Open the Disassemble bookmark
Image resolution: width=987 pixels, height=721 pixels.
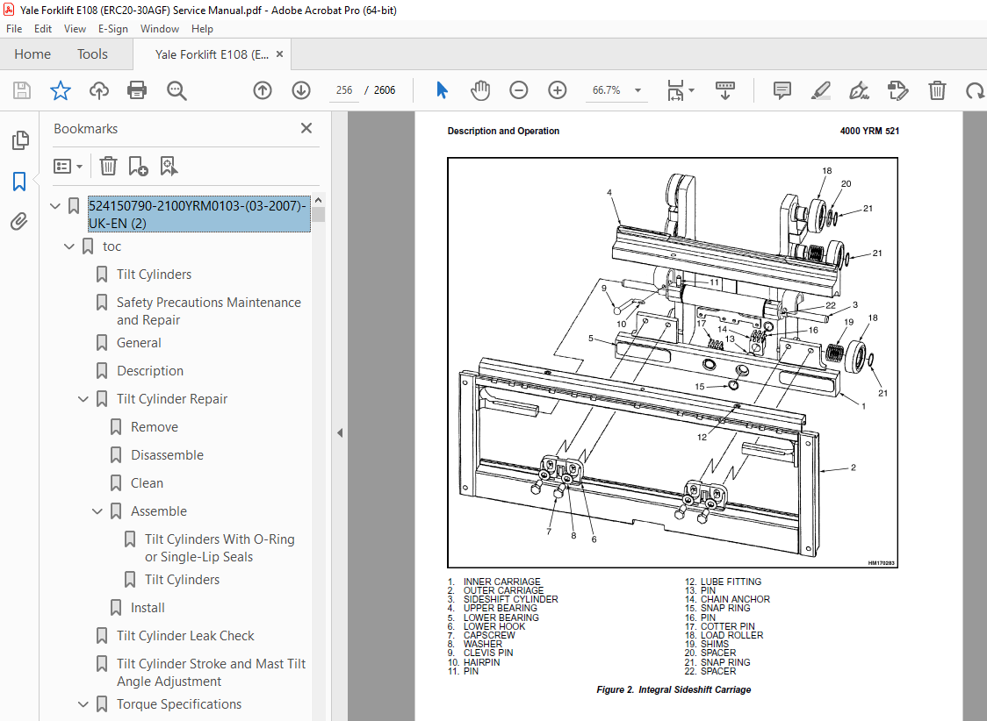(x=167, y=455)
